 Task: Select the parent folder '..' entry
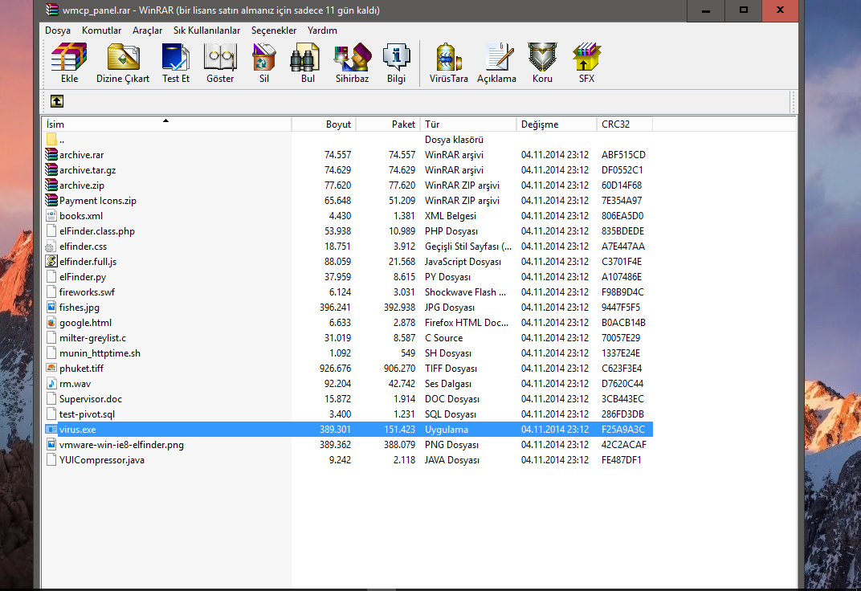coord(348,140)
